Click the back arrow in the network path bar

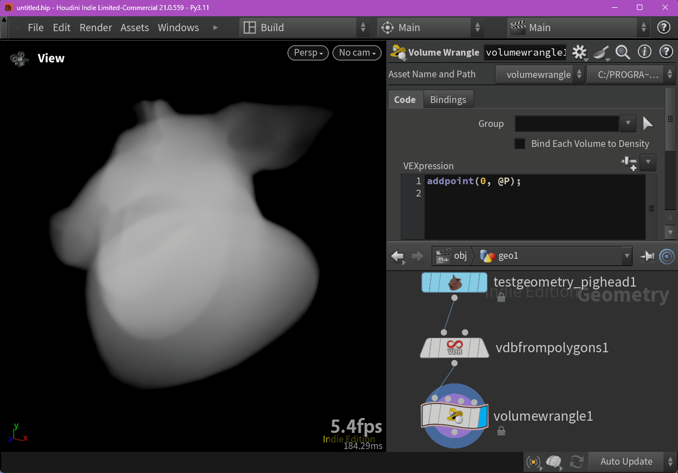tap(397, 256)
